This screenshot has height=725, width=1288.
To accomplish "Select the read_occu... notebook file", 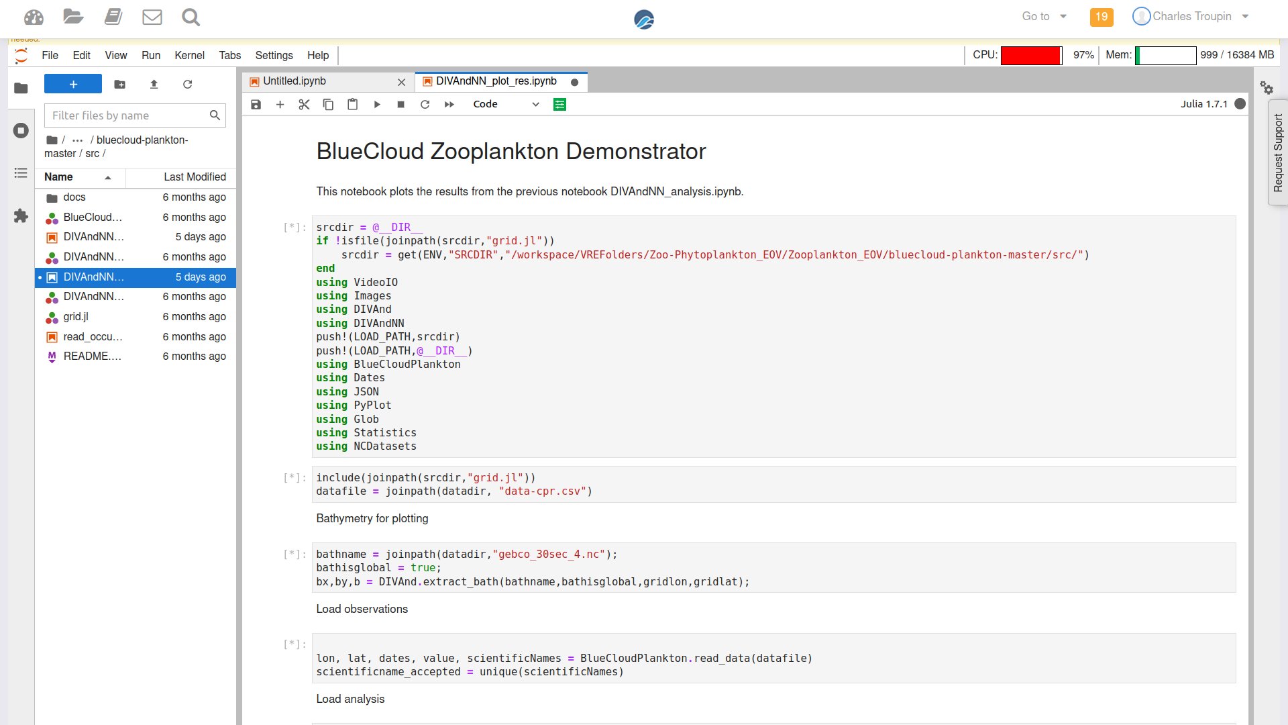I will [136, 337].
